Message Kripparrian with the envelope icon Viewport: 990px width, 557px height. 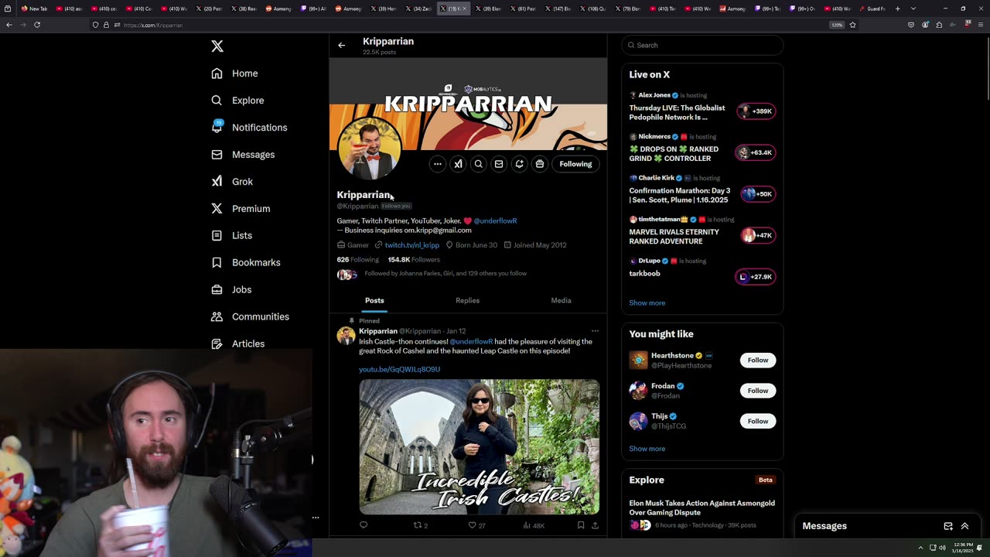pyautogui.click(x=499, y=164)
